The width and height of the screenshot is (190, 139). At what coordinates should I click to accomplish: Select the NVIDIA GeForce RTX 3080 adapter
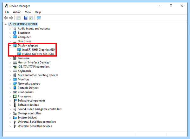[38, 54]
